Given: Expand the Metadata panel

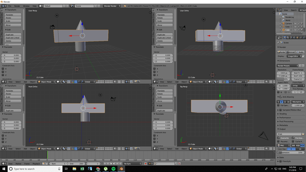Looking at the screenshot, I should [x=283, y=125].
